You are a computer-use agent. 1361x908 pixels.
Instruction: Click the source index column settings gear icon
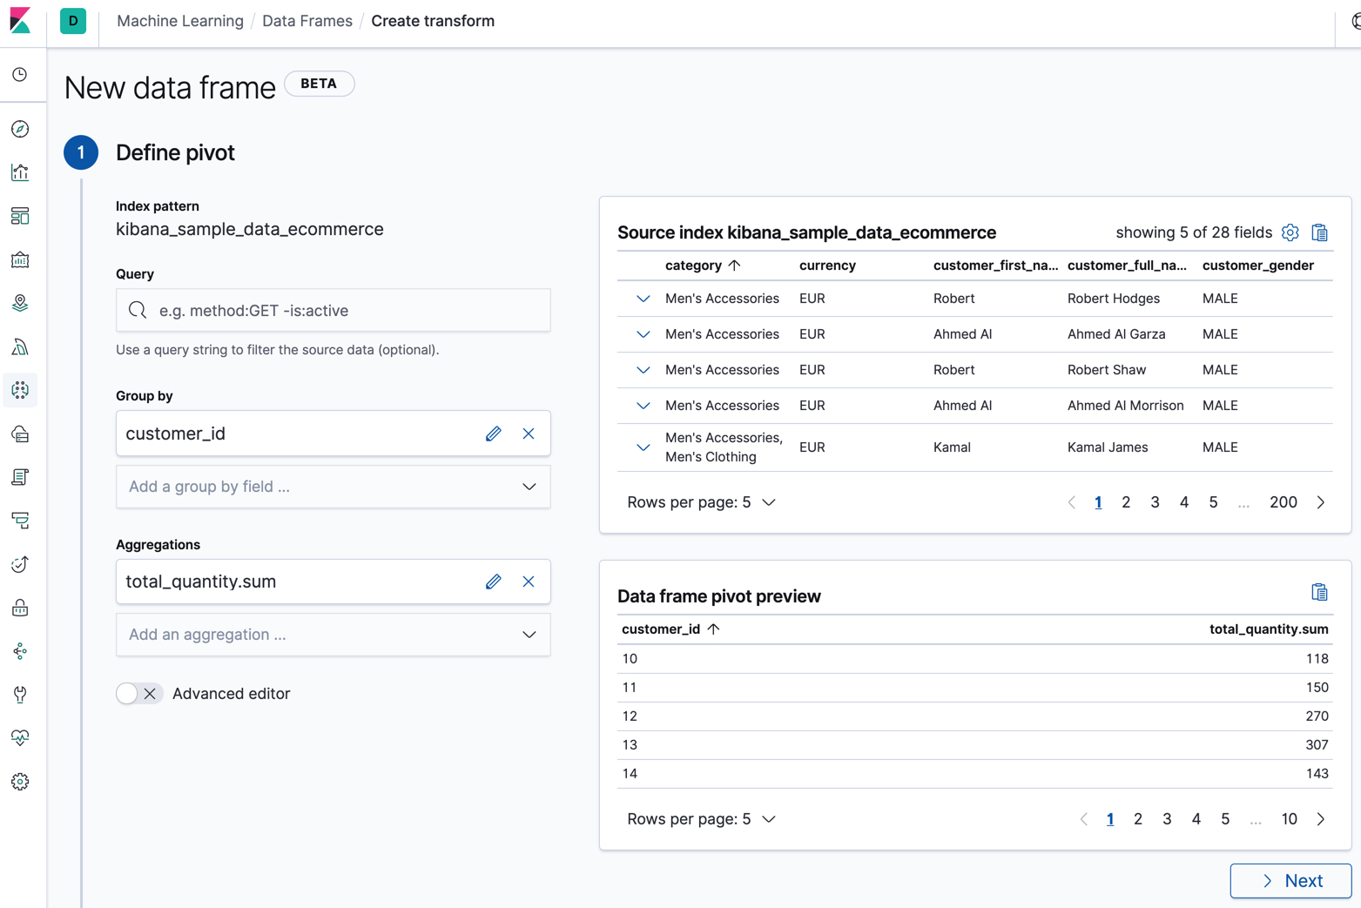(1290, 232)
